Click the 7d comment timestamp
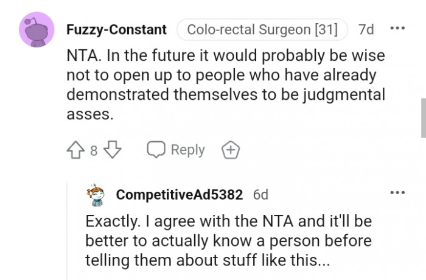The image size is (426, 280). tap(368, 29)
